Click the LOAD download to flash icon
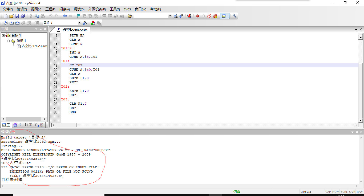The height and width of the screenshot is (196, 364). click(x=37, y=23)
